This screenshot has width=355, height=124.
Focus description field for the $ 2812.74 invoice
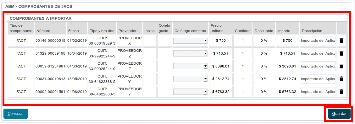(318, 79)
